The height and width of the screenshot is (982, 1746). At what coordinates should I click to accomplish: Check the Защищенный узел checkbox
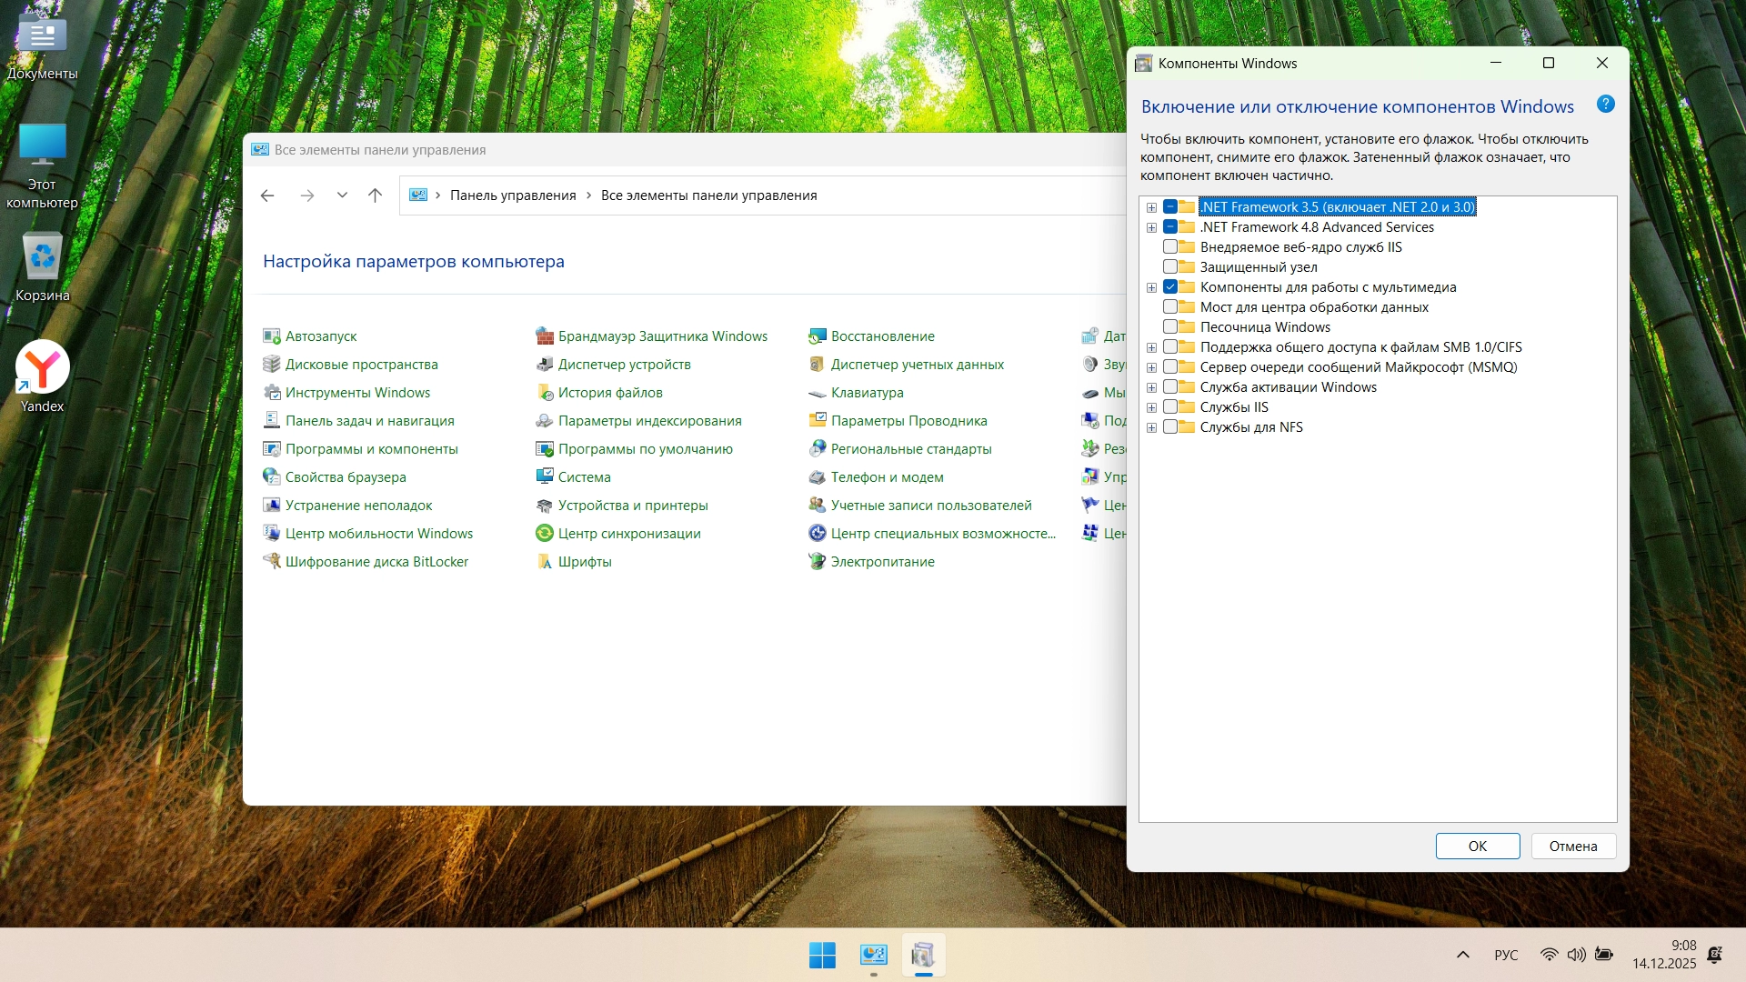pyautogui.click(x=1170, y=267)
